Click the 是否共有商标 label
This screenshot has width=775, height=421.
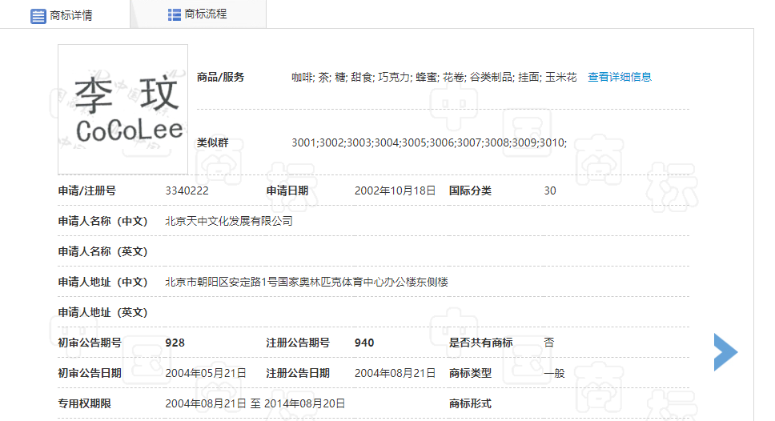click(x=481, y=343)
